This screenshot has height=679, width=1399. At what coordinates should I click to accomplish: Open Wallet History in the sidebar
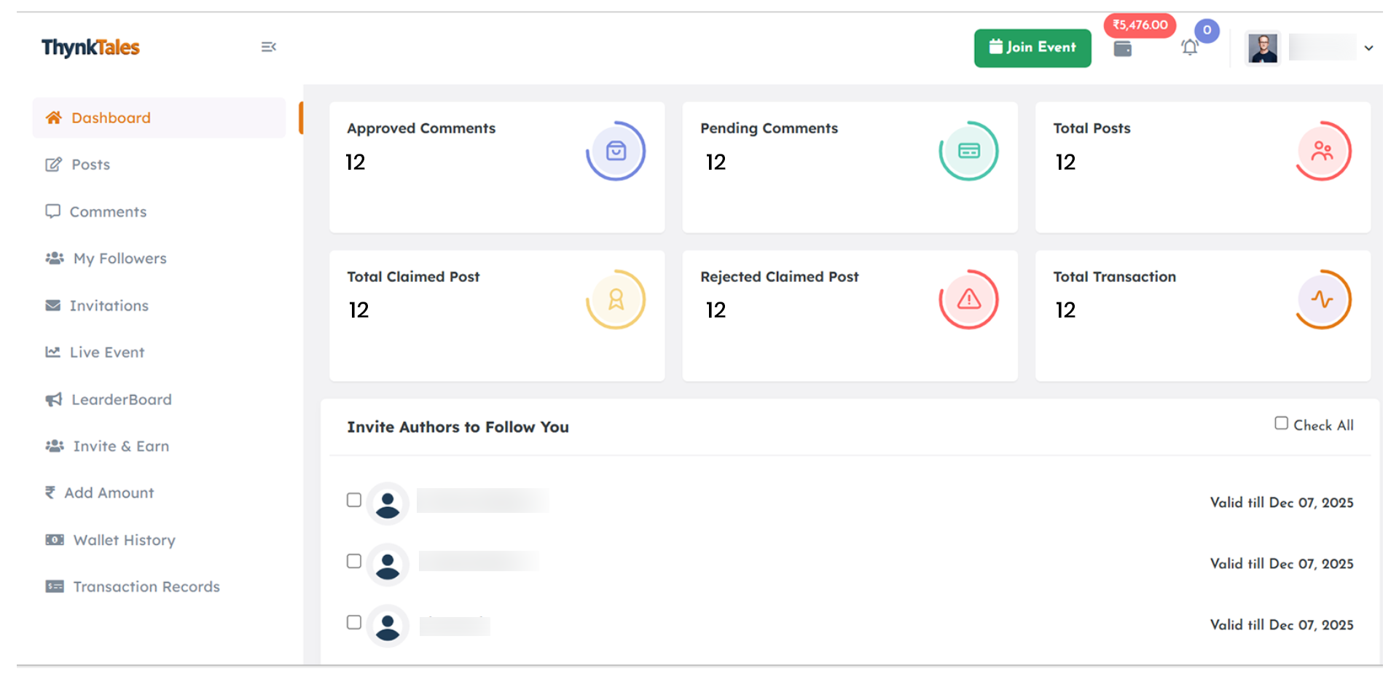124,540
